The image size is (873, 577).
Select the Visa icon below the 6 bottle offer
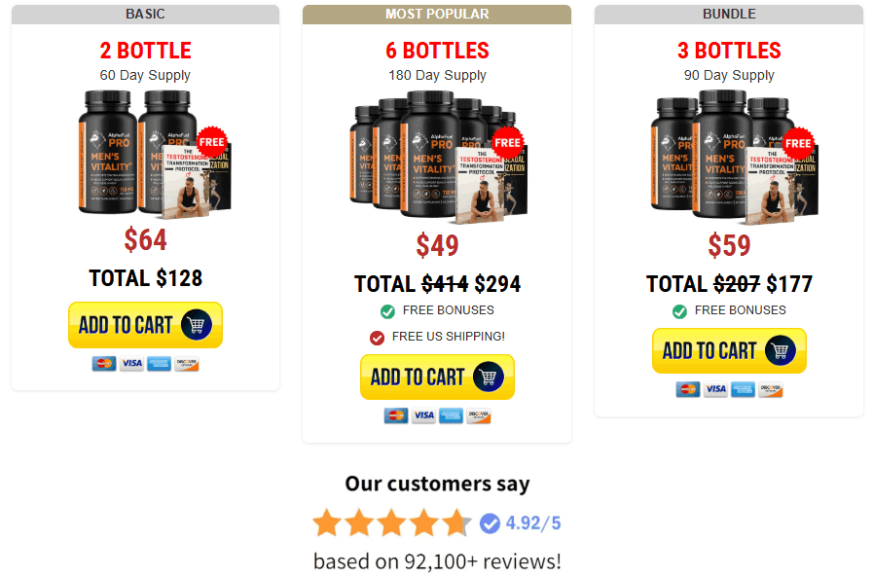(422, 415)
